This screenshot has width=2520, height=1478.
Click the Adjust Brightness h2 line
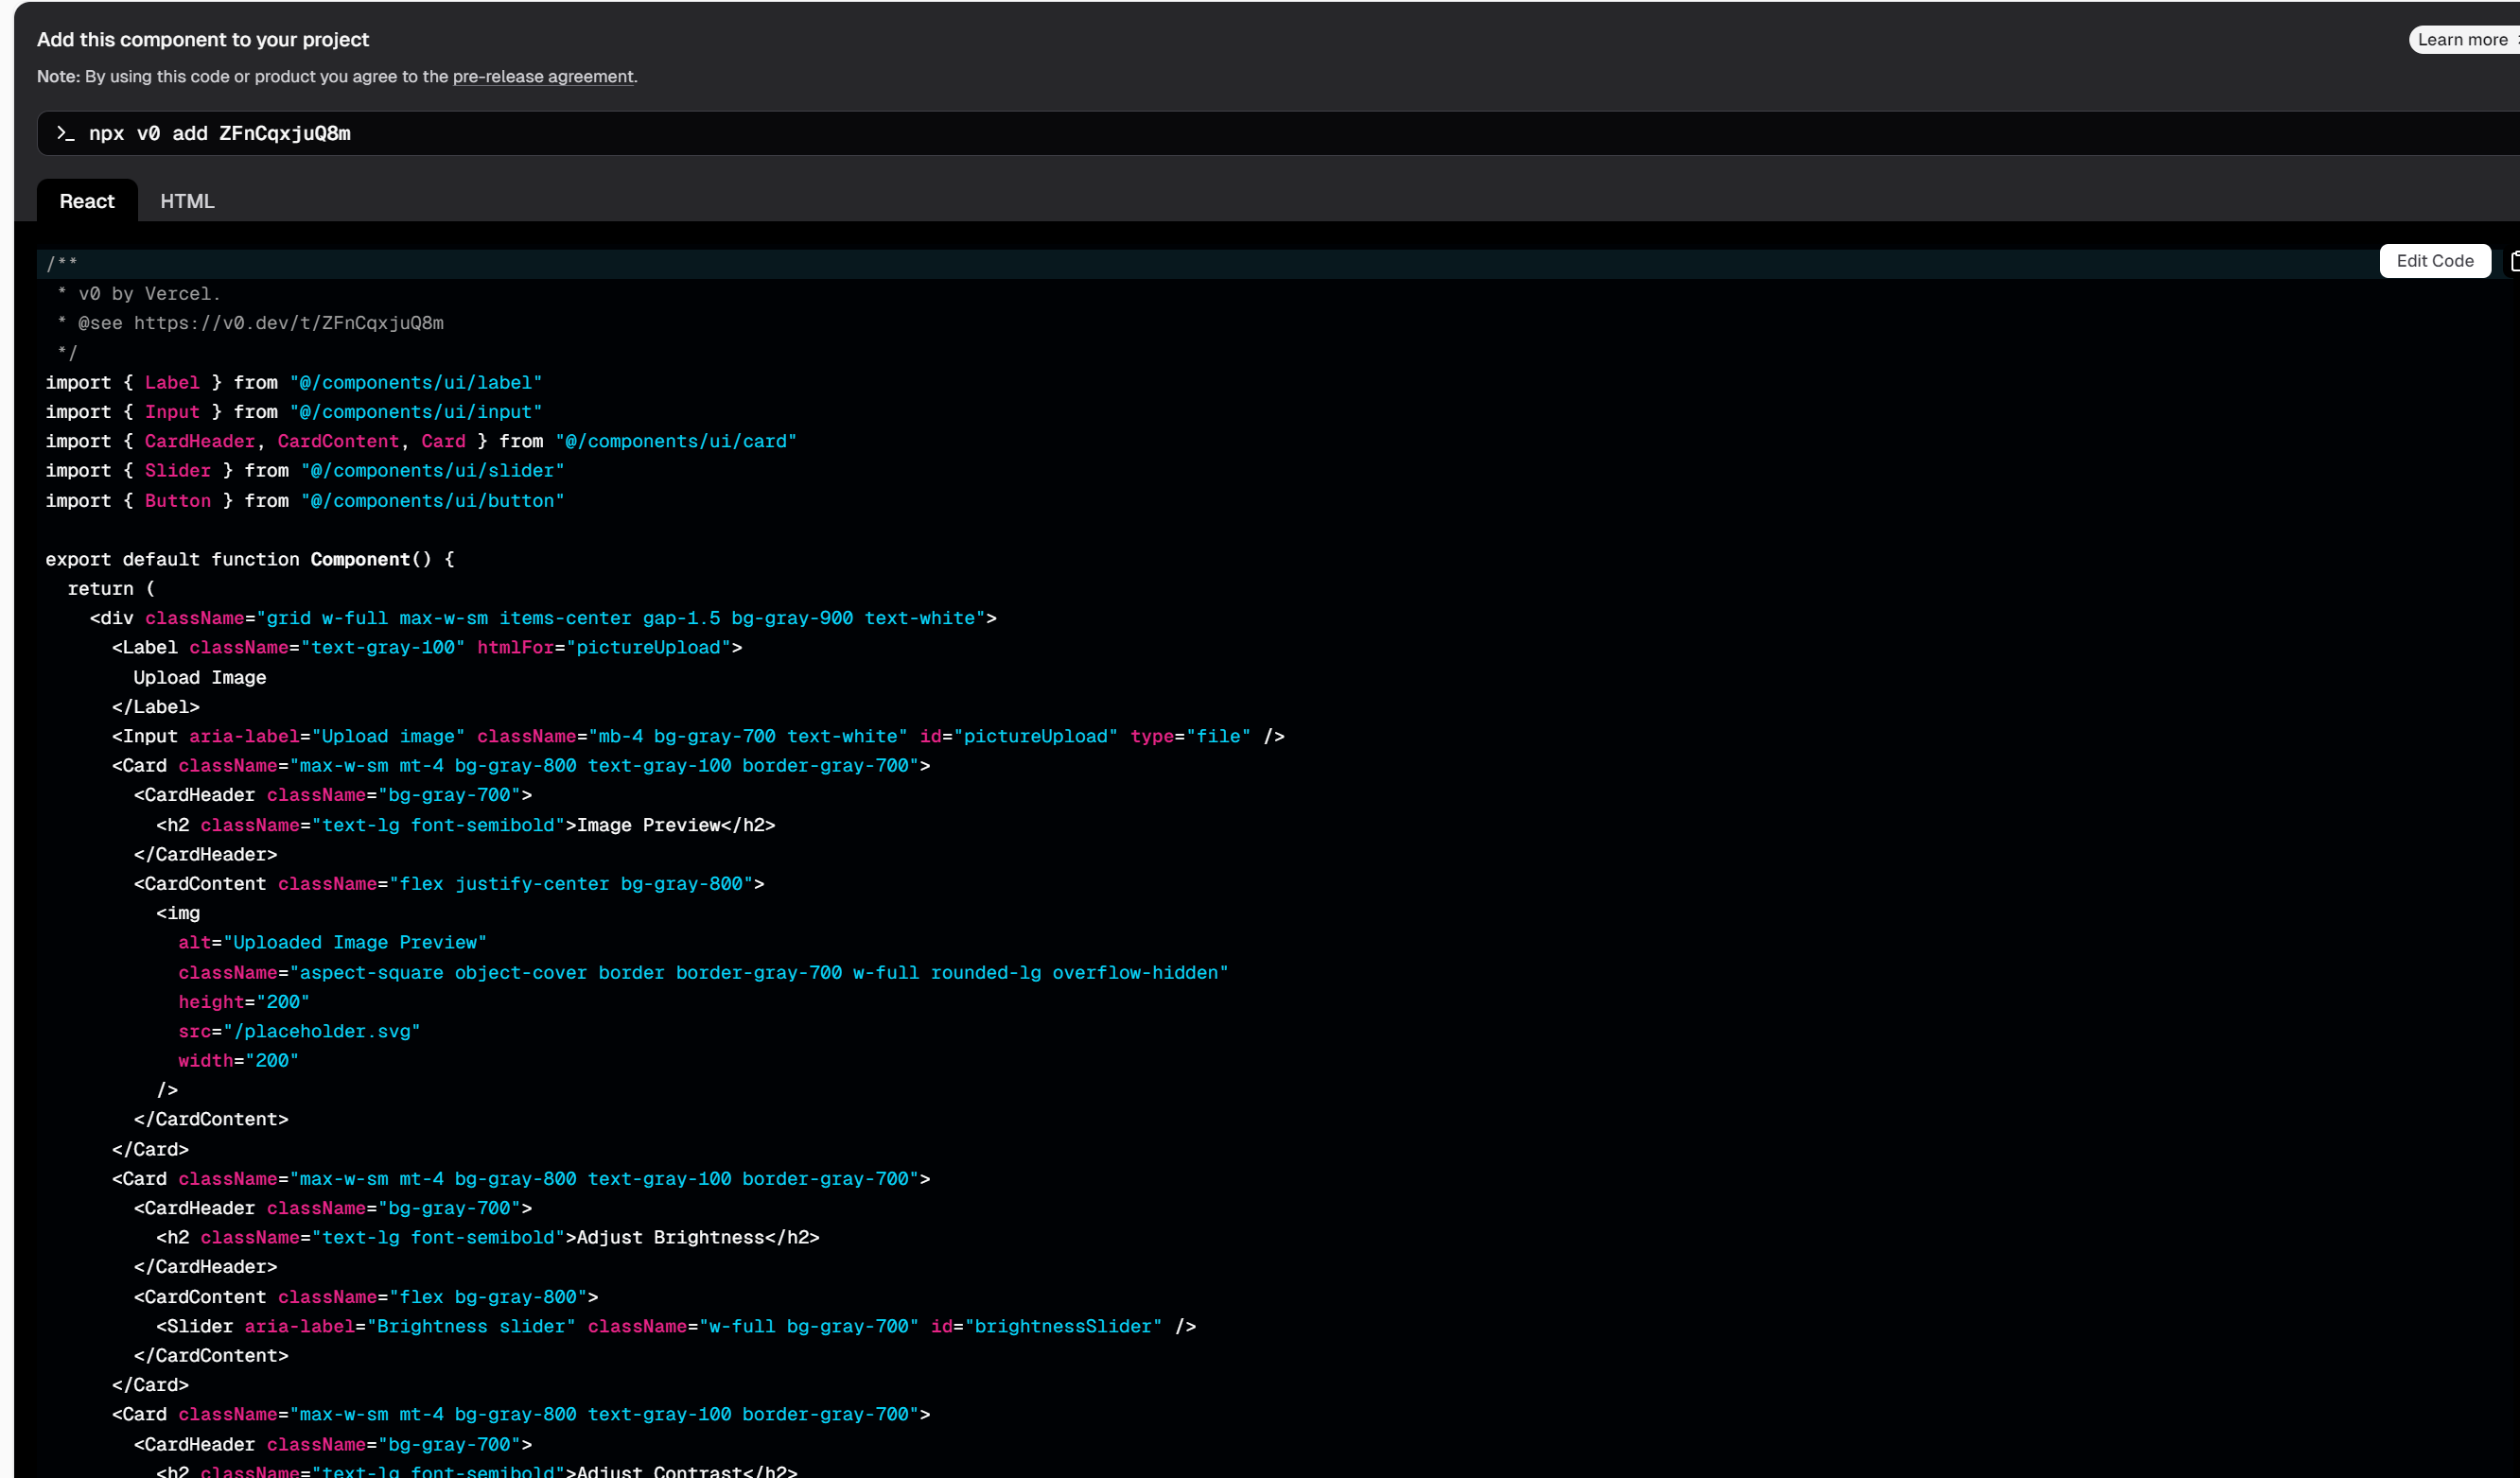487,1238
